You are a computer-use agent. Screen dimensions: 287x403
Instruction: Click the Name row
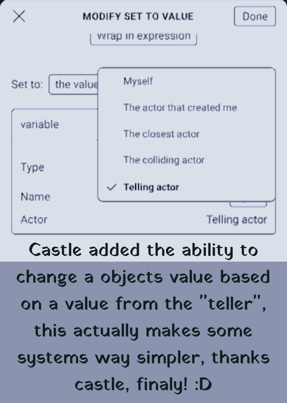pos(35,197)
